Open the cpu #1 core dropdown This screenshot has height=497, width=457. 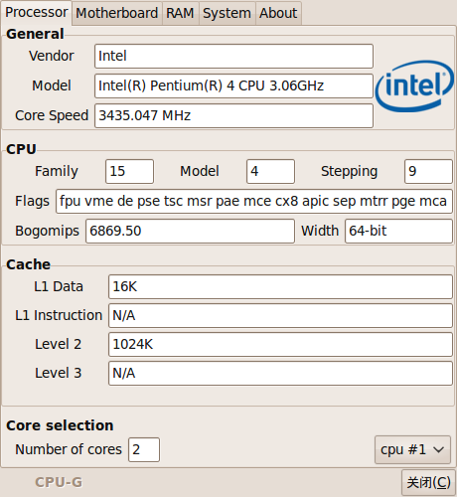pos(412,449)
